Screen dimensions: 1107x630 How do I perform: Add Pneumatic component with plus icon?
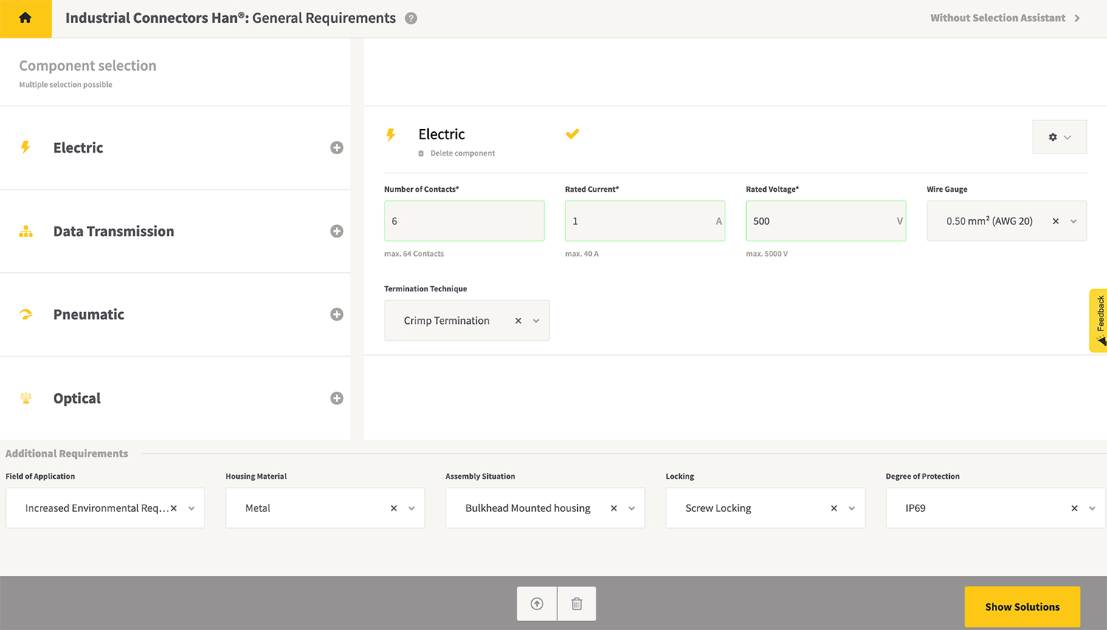pyautogui.click(x=337, y=314)
